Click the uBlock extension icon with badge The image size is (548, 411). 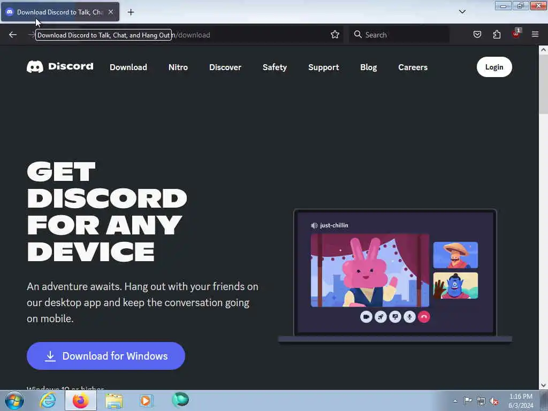[516, 34]
